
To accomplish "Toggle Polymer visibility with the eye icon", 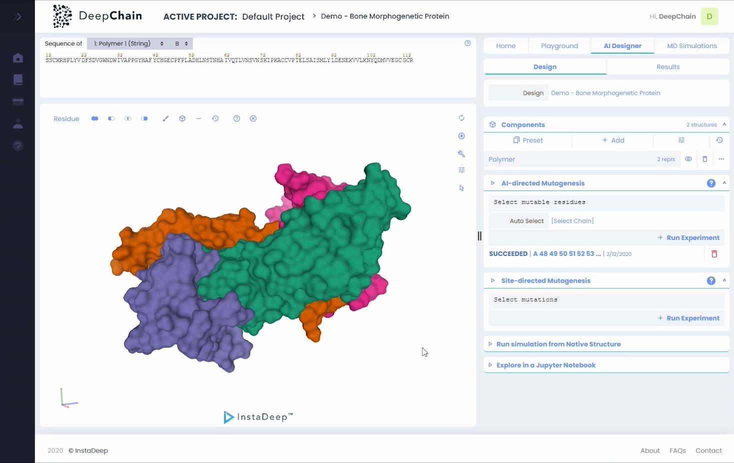I will (688, 159).
